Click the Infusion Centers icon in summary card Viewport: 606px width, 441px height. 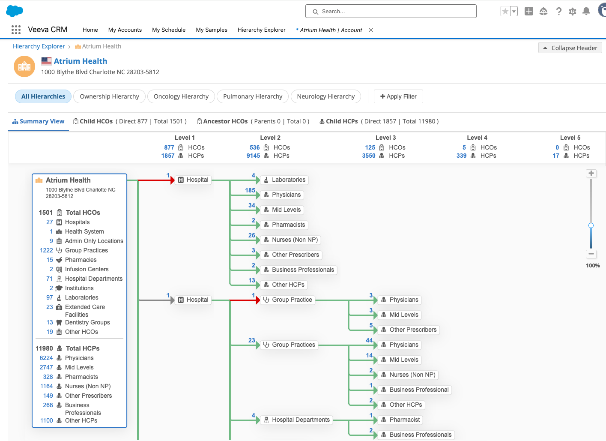(x=59, y=269)
